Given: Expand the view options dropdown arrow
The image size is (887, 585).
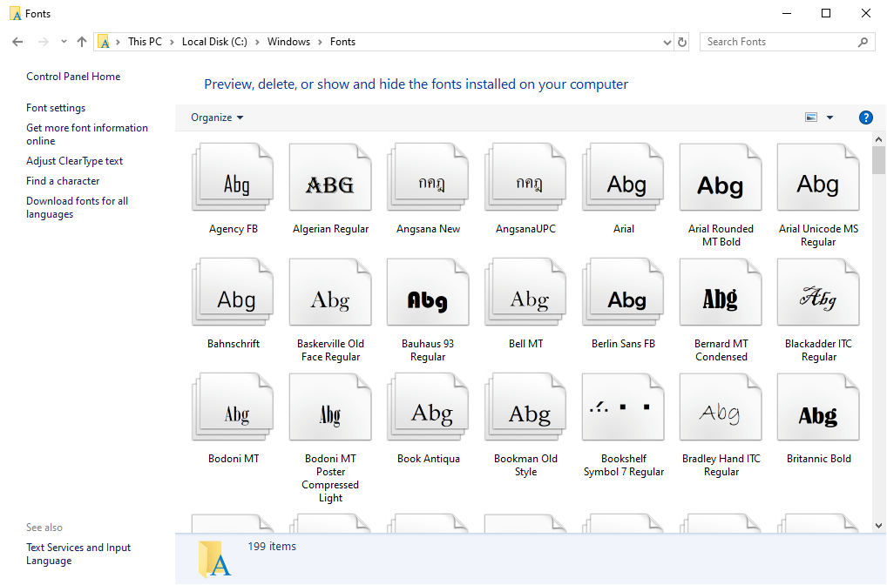Looking at the screenshot, I should click(829, 118).
